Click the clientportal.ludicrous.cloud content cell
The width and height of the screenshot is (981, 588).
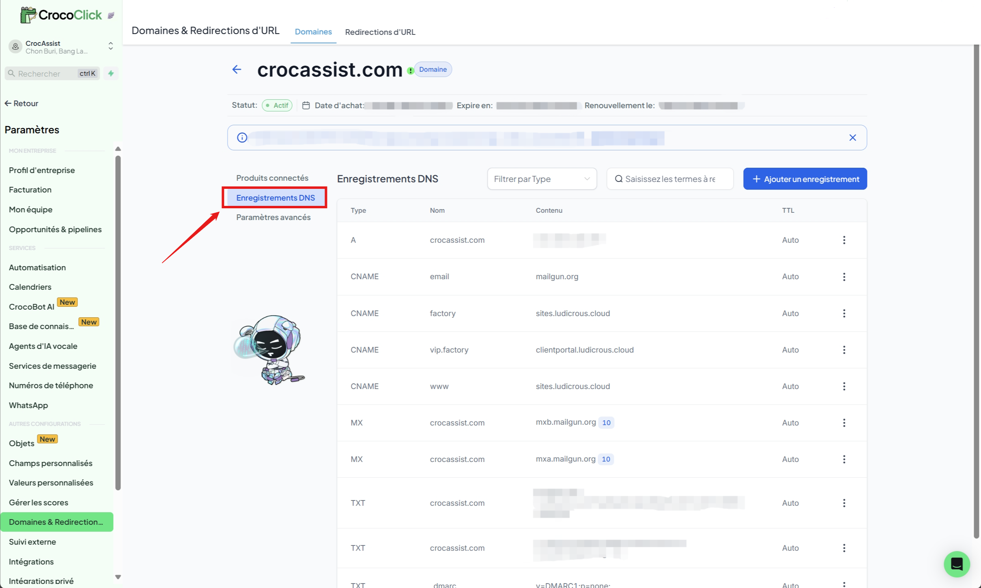tap(585, 350)
